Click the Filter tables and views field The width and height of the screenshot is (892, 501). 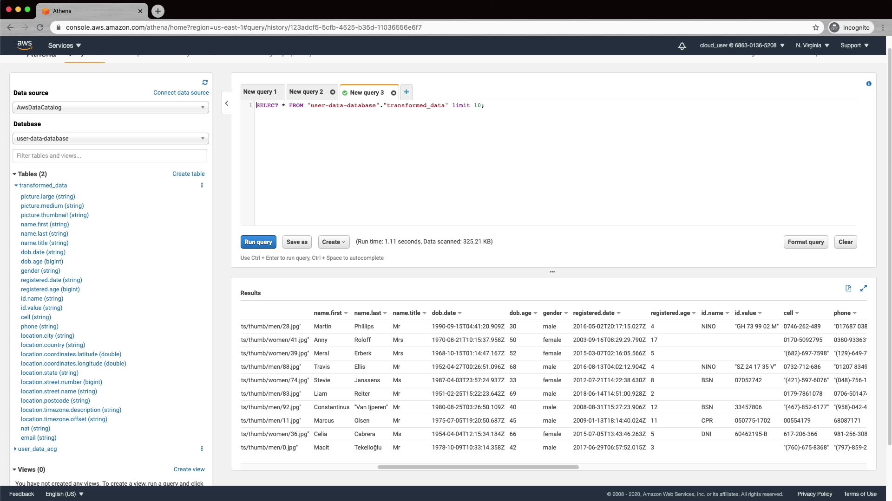110,155
